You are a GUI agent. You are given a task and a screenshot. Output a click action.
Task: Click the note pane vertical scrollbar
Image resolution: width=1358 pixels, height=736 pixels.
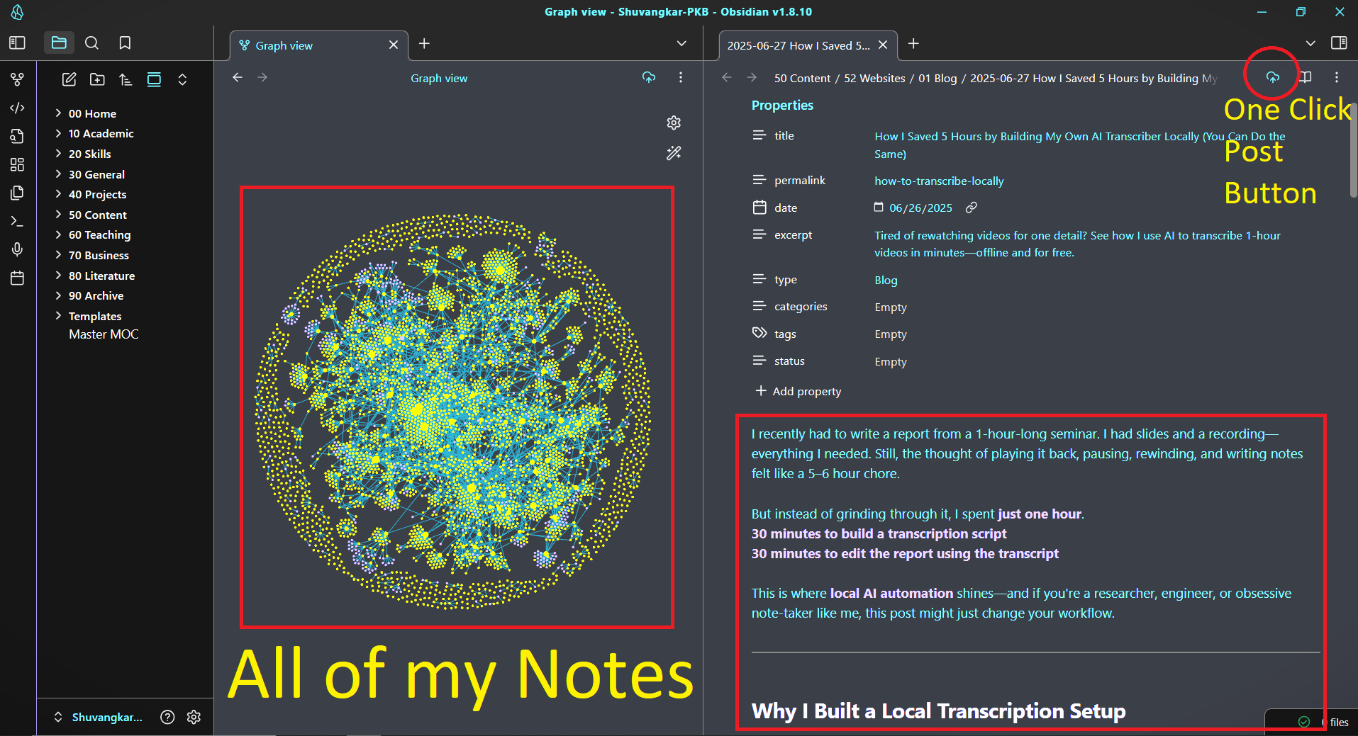(1353, 149)
